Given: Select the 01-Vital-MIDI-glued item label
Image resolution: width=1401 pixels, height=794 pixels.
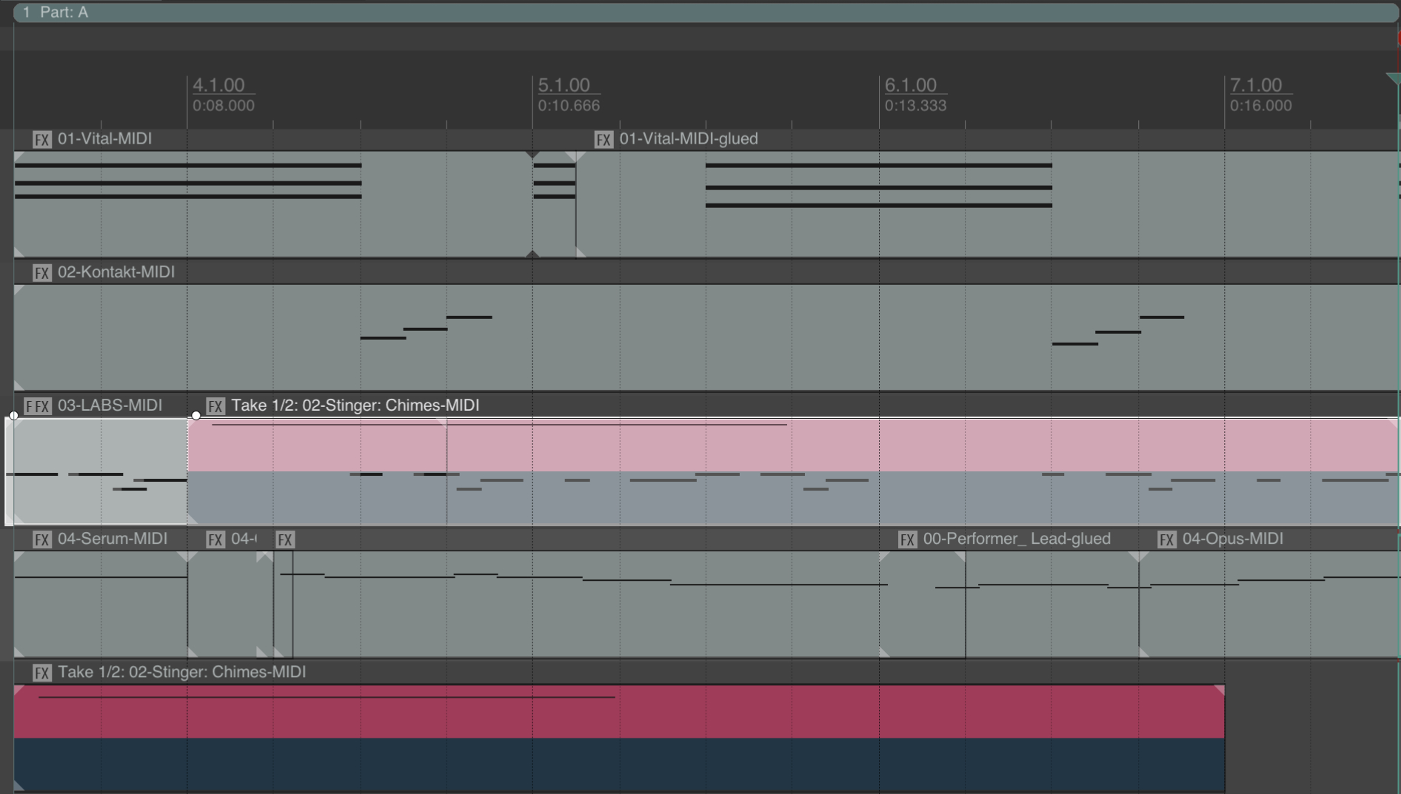Looking at the screenshot, I should click(689, 138).
